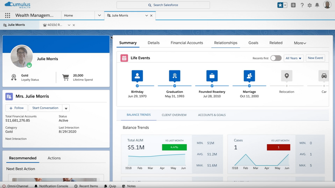Click the purple account record icon
Screen dimensions: 335x188
pos(9,96)
